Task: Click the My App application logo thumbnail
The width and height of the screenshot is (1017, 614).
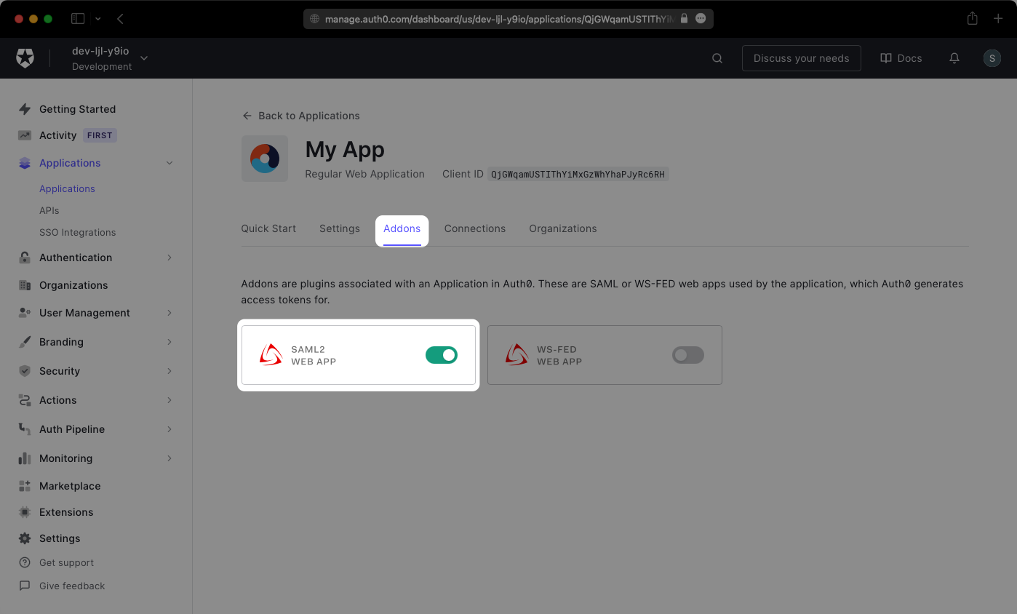Action: 264,159
